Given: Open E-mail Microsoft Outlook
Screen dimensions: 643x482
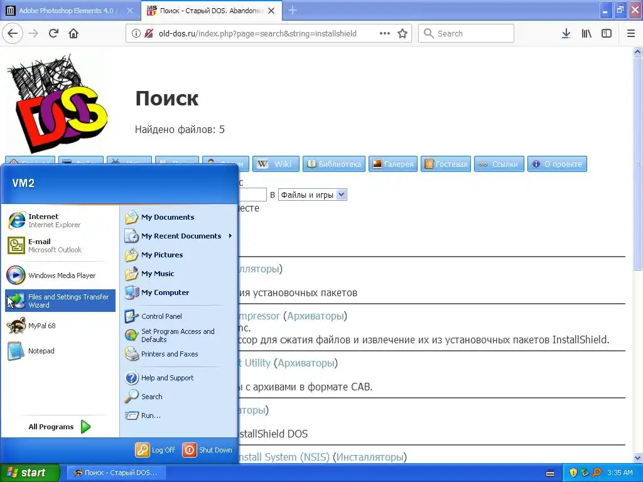Looking at the screenshot, I should [60, 245].
